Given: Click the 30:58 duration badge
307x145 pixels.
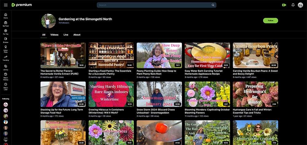Looking at the screenshot, I should (273, 65).
